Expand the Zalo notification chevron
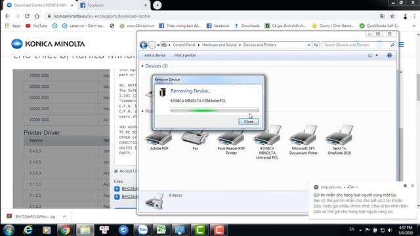Screen dimensions: 420x236 tap(357, 187)
